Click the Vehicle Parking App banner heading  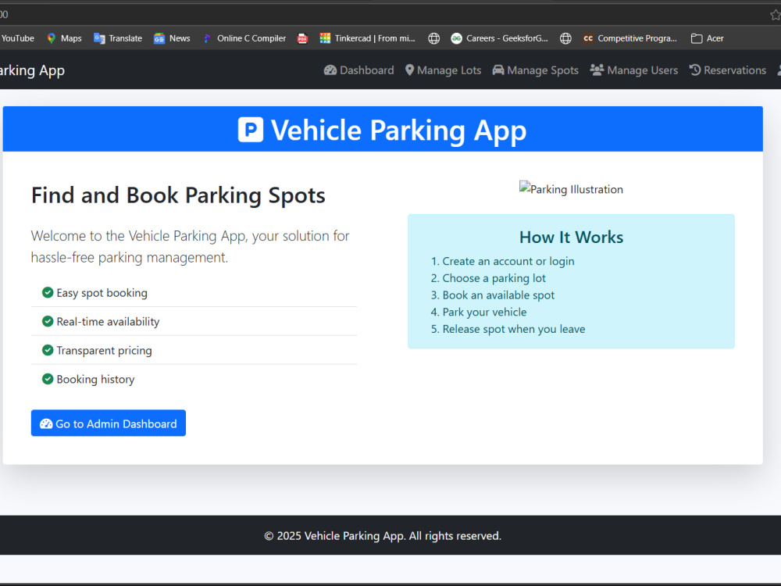point(398,130)
